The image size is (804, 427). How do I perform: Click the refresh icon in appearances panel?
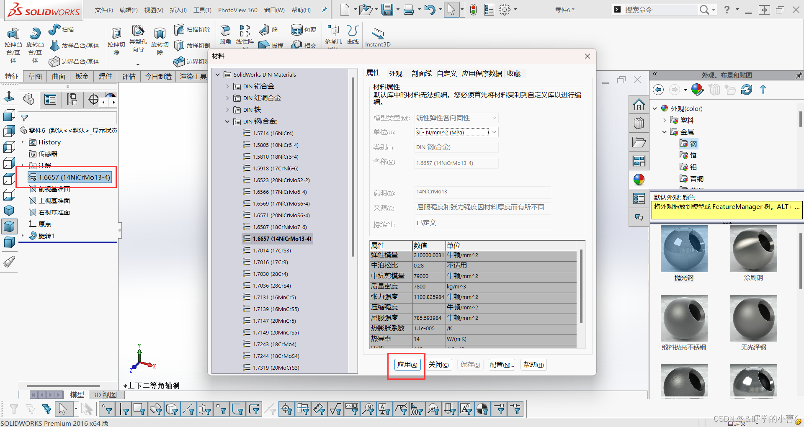747,90
